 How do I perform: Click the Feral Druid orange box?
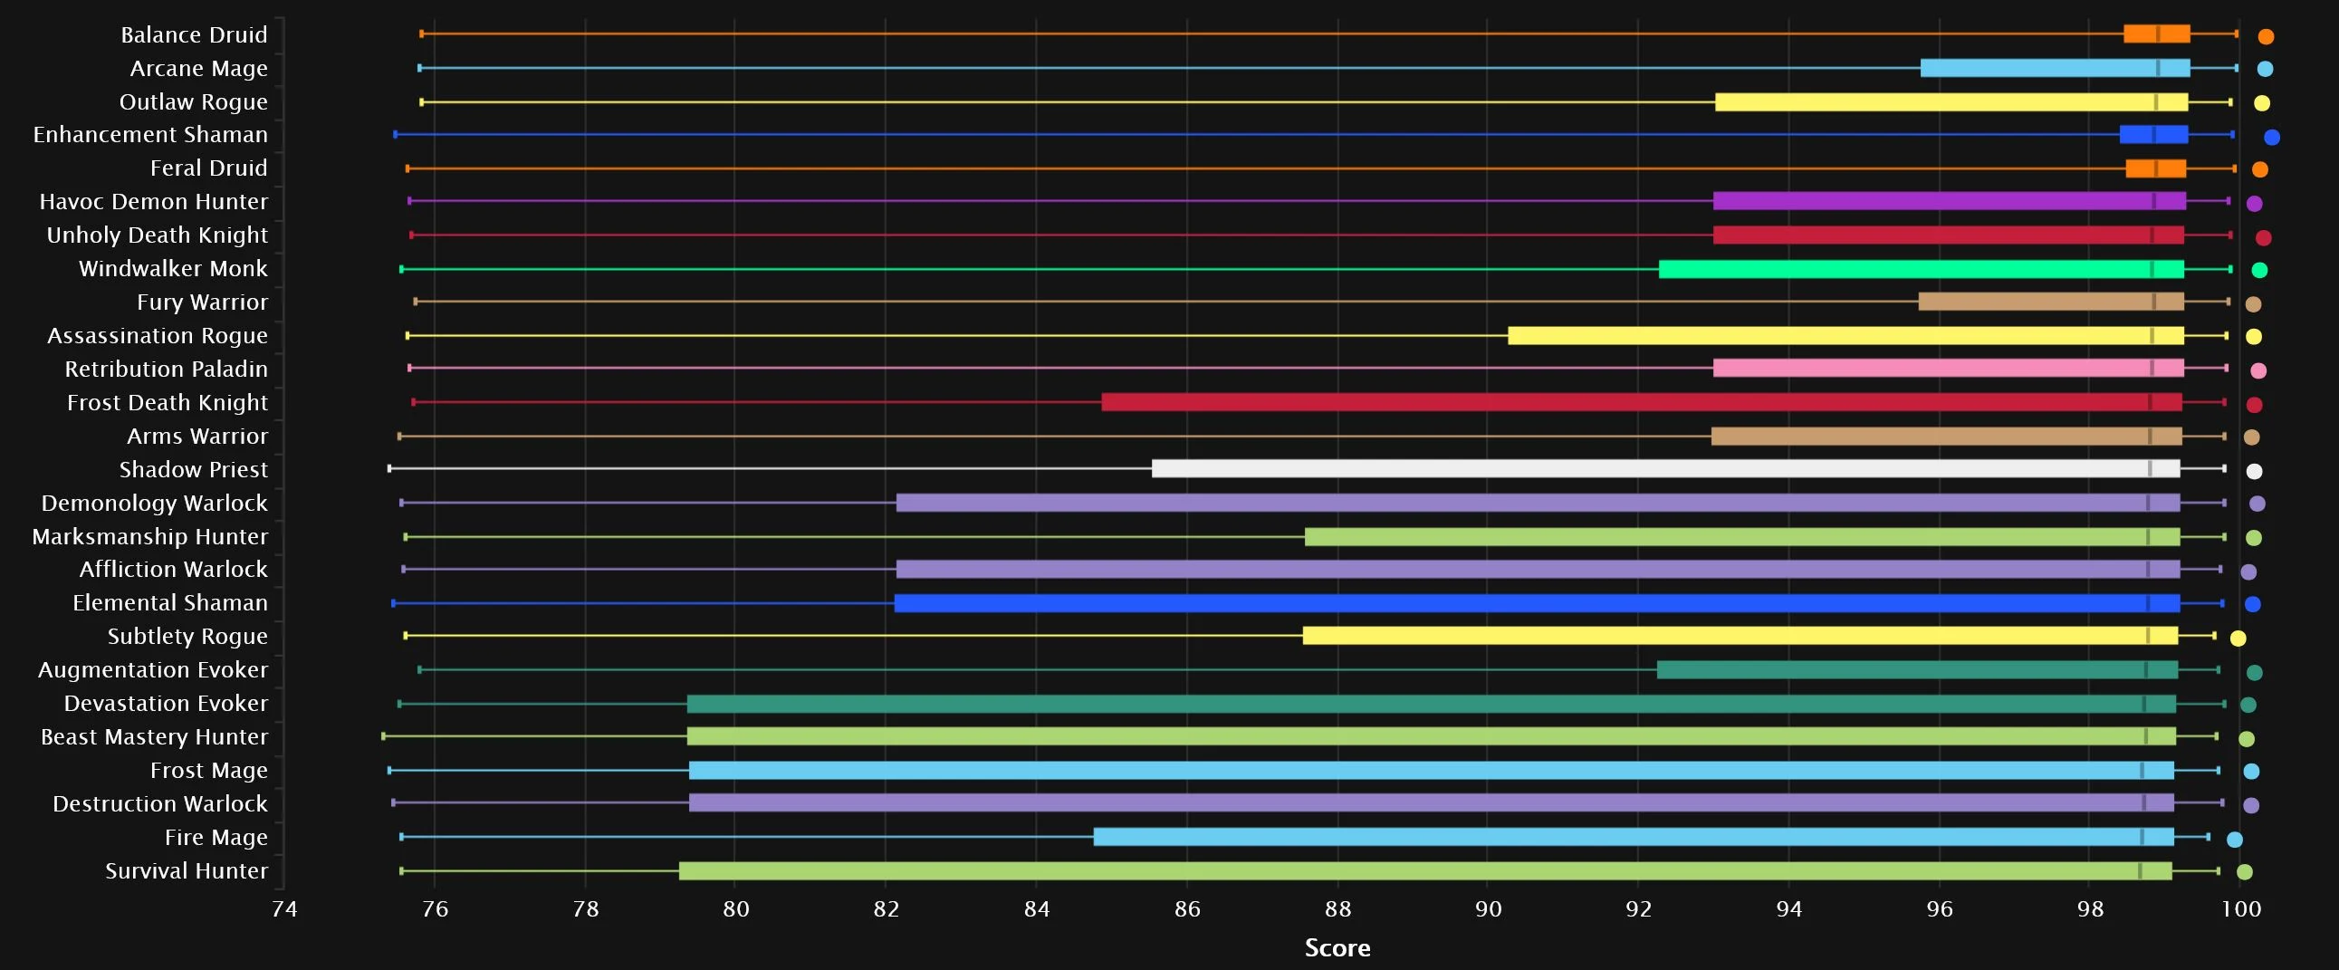[2155, 168]
